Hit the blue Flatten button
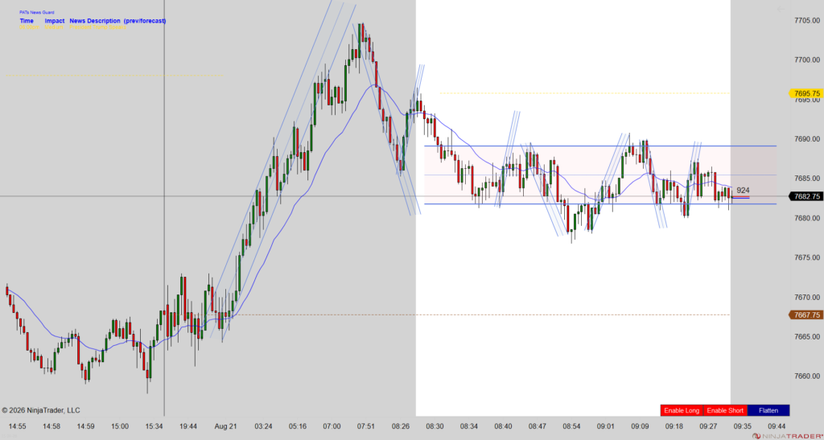The height and width of the screenshot is (440, 824). [768, 410]
